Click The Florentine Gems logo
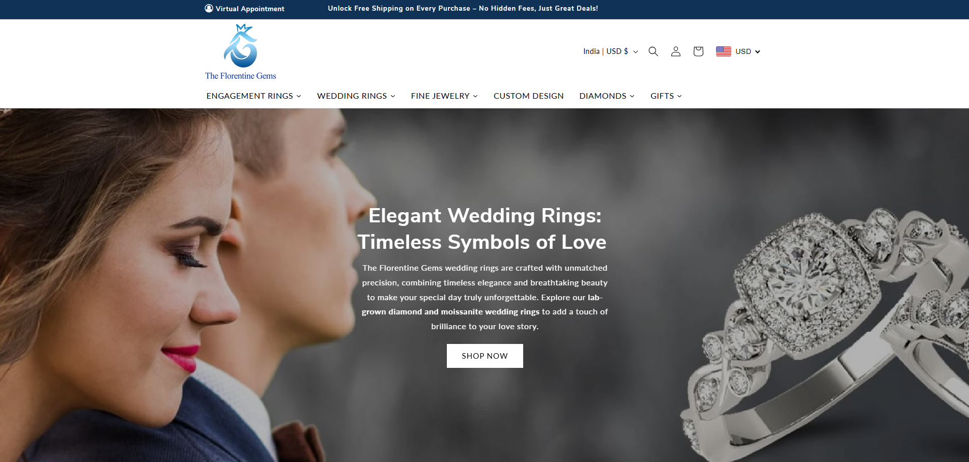This screenshot has width=969, height=462. click(x=241, y=52)
